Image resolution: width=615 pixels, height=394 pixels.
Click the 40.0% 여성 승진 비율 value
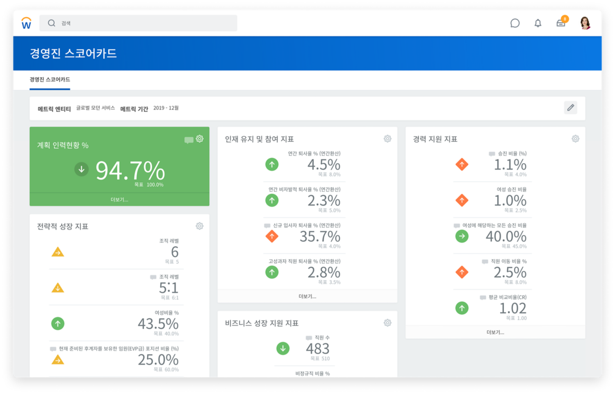(x=506, y=236)
